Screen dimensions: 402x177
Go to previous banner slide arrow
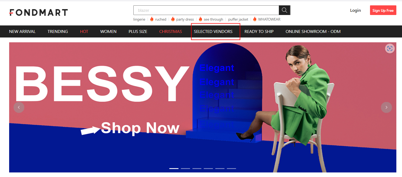pyautogui.click(x=19, y=107)
